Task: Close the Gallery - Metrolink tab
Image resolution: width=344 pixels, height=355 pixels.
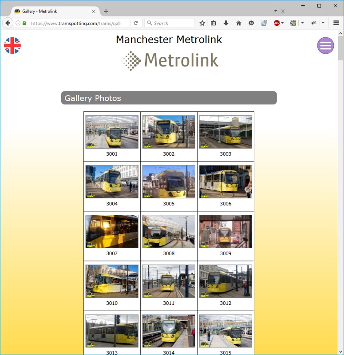Action: click(94, 12)
